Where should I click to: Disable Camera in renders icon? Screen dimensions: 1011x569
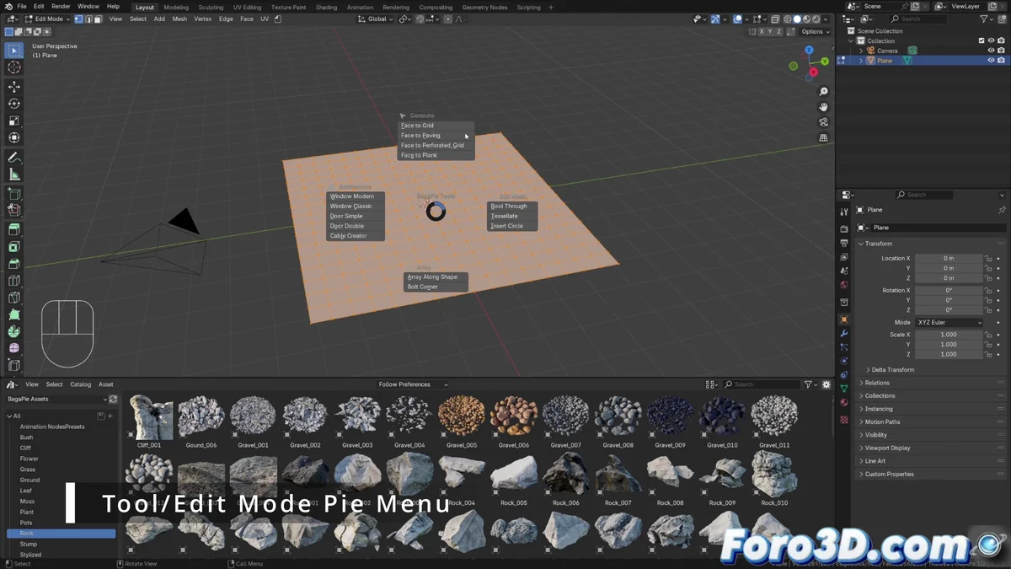coord(1001,51)
